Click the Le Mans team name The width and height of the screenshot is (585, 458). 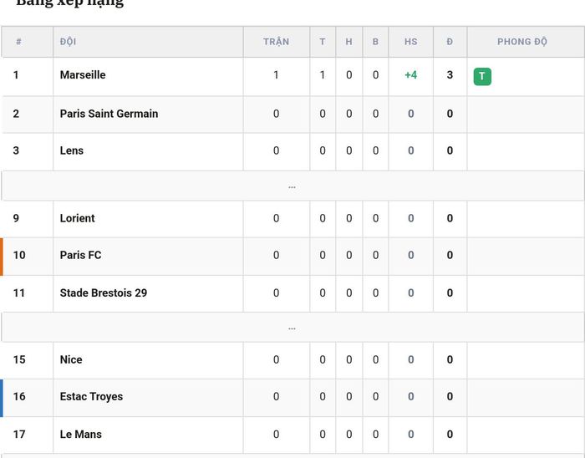coord(80,434)
